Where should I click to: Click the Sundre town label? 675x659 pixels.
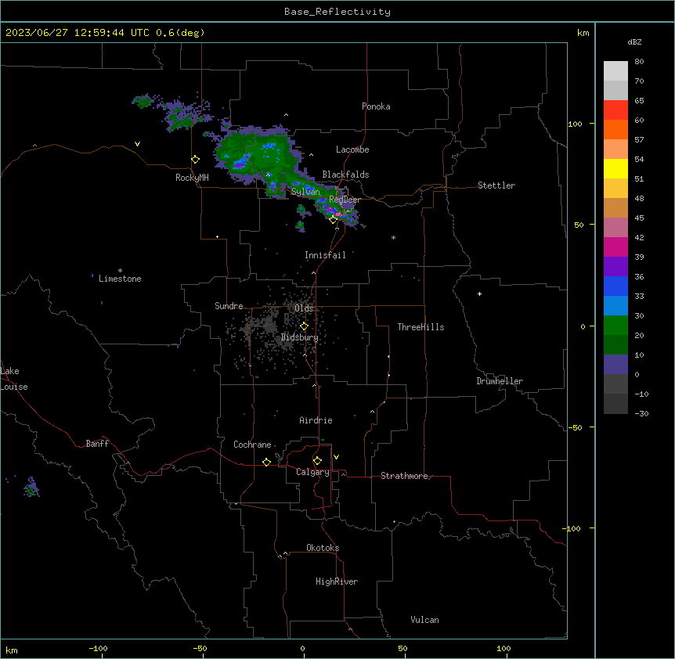coord(229,306)
